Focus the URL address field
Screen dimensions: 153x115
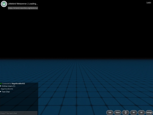23,8
